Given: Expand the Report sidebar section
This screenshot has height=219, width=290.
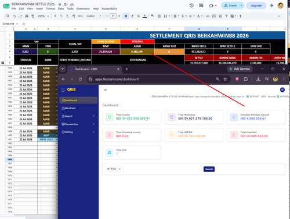Looking at the screenshot, I should pos(78,116).
